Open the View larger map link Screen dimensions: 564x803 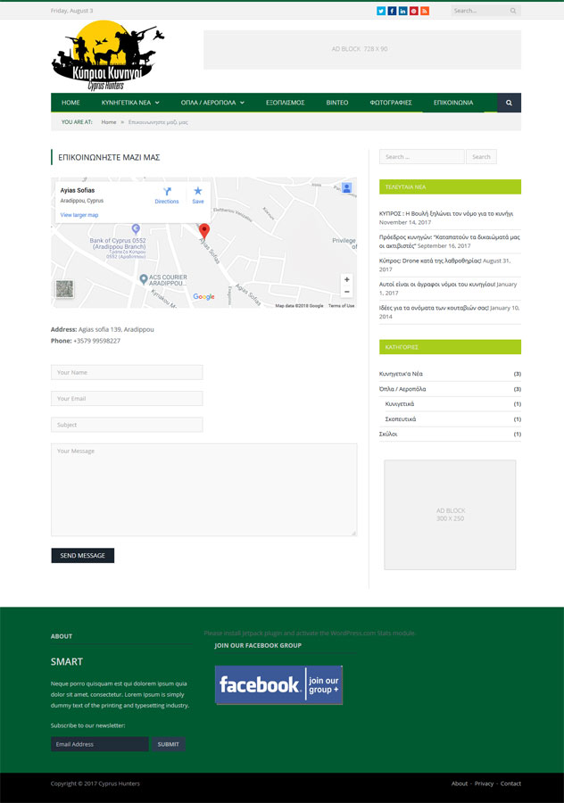(79, 215)
